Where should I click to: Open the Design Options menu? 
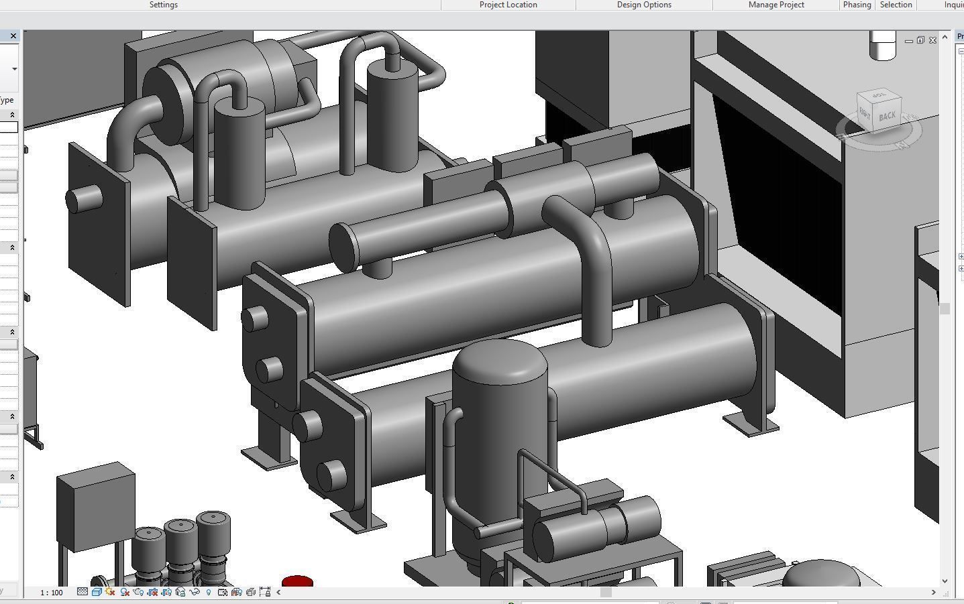click(x=644, y=5)
